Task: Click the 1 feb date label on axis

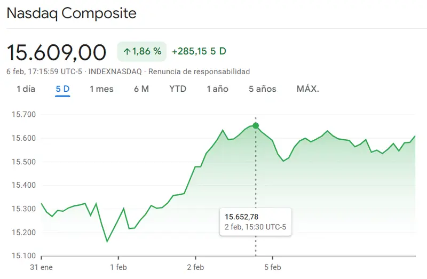Action: [118, 267]
